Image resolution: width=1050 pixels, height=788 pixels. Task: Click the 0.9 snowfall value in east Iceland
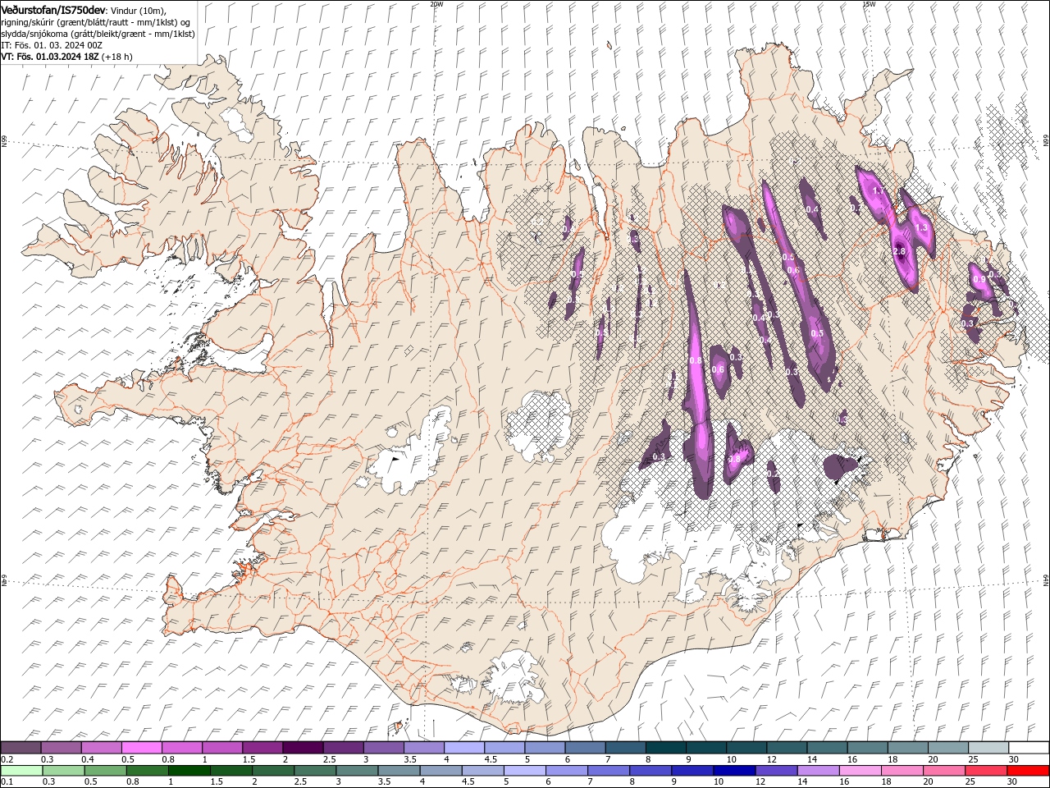979,279
